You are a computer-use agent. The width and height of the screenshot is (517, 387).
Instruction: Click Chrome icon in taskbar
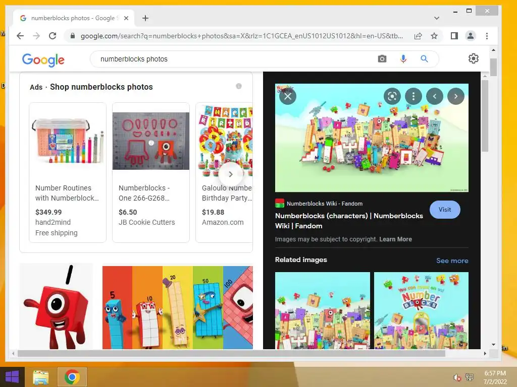point(72,377)
